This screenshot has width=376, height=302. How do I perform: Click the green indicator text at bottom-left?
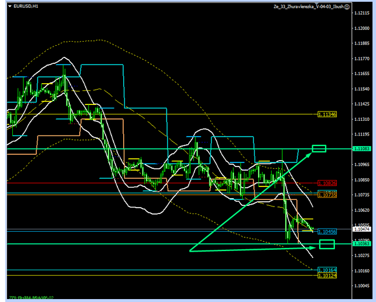tap(31, 297)
